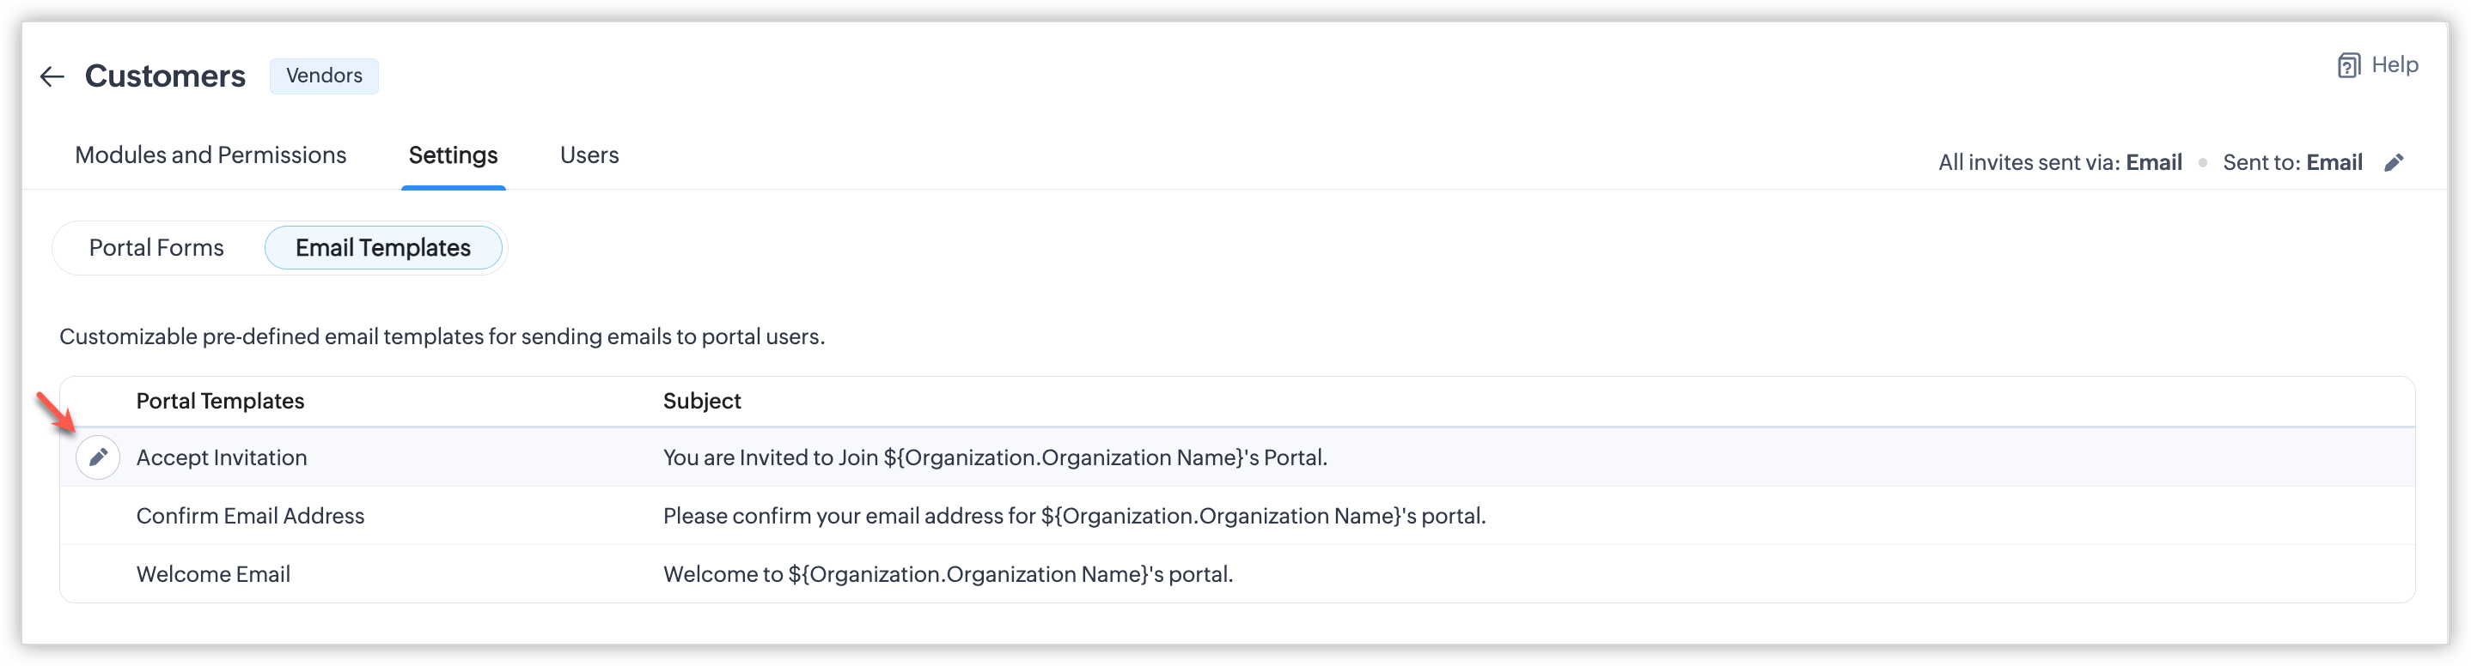Open the Modules and Permissions tab
Viewport: 2471px width, 666px height.
(x=210, y=155)
